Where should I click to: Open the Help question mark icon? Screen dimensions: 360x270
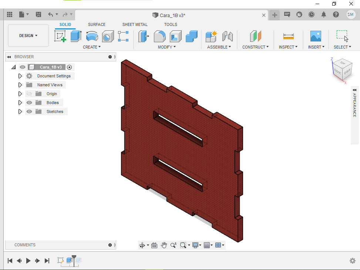[336, 15]
